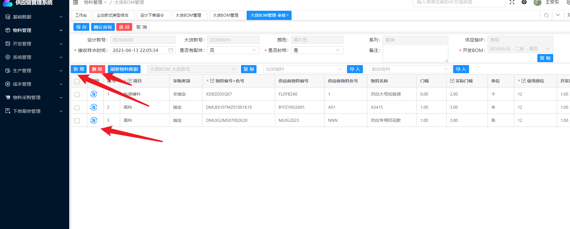Click the sync icon in row 1
The width and height of the screenshot is (570, 229).
point(94,94)
